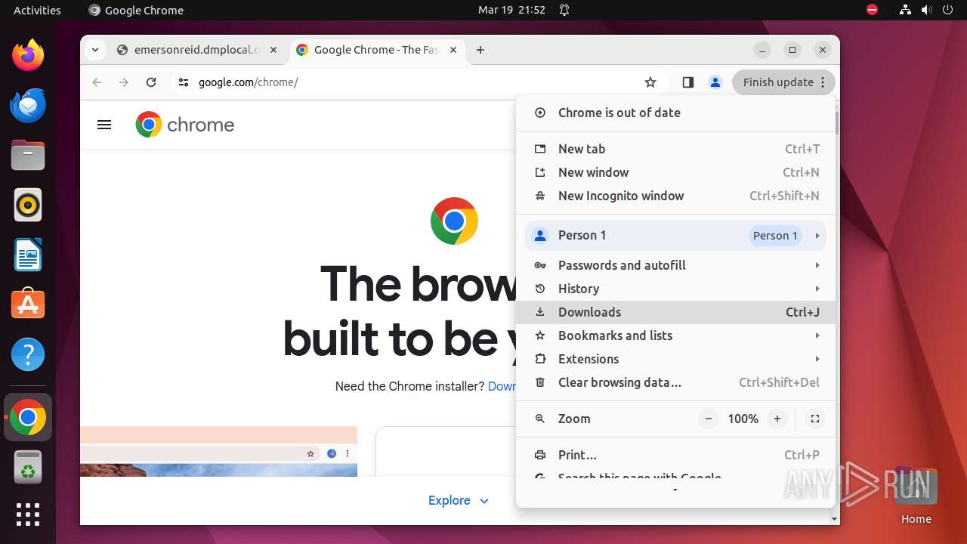Image resolution: width=967 pixels, height=544 pixels.
Task: Switch to emersonreid.dmplocal tab
Action: [x=197, y=50]
